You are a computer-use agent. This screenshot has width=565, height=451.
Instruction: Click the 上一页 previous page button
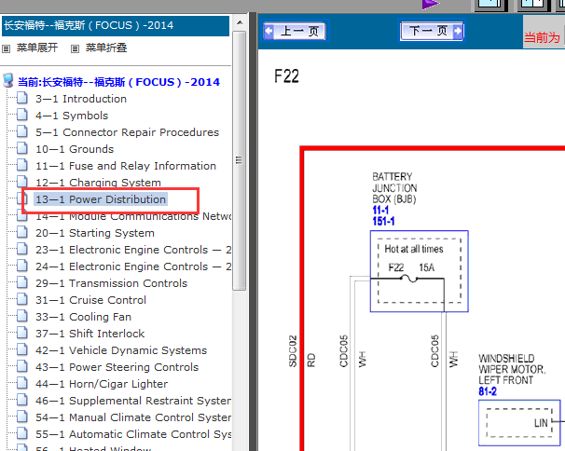(296, 31)
